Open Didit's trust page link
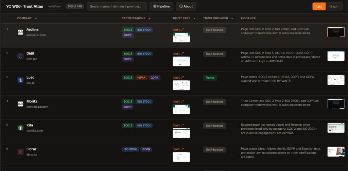The height and width of the screenshot is (171, 348). coord(178,53)
